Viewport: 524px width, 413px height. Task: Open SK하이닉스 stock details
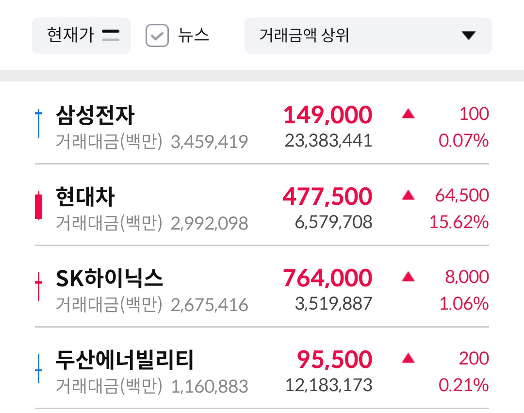click(110, 279)
